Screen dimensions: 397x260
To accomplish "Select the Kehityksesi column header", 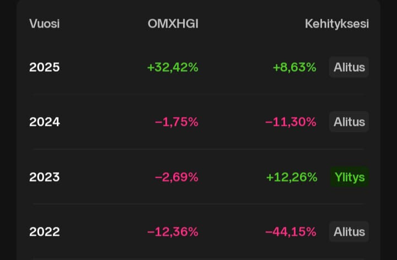I will point(336,24).
